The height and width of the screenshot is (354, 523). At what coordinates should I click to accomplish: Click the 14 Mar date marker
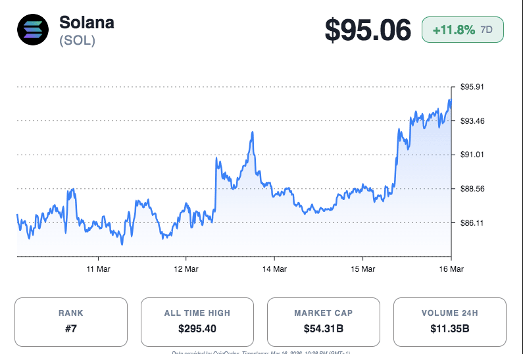(x=274, y=269)
